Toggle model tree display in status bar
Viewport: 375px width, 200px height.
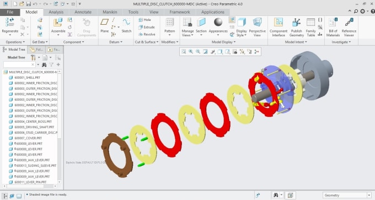(5, 196)
